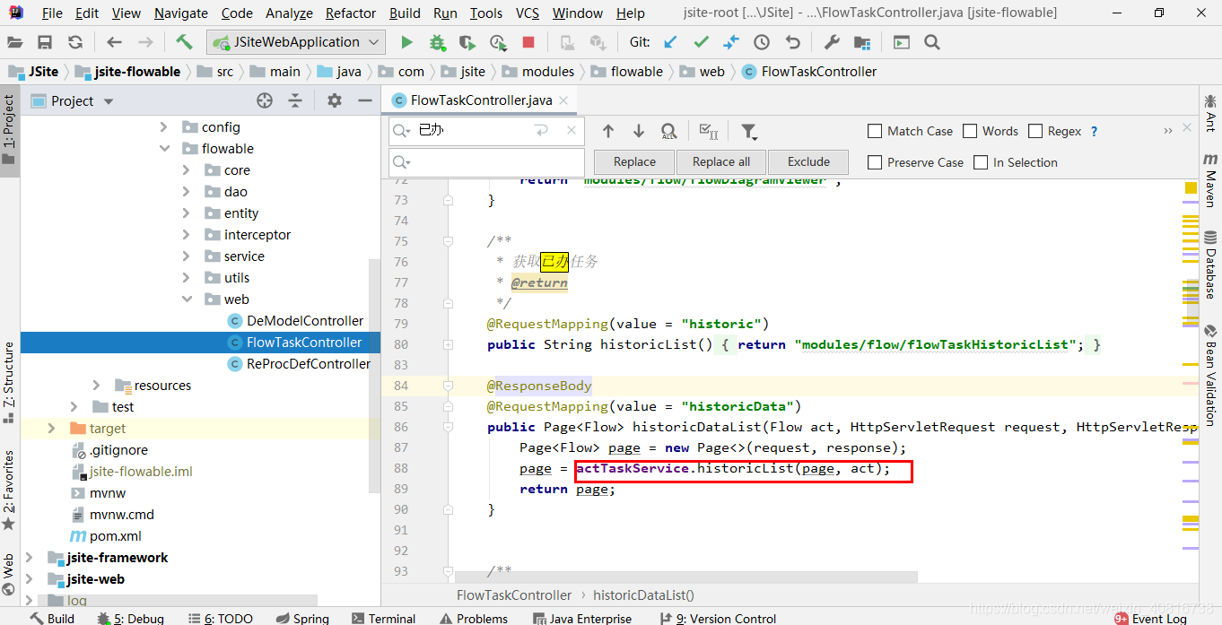Image resolution: width=1222 pixels, height=625 pixels.
Task: Stop the running application
Action: coord(528,42)
